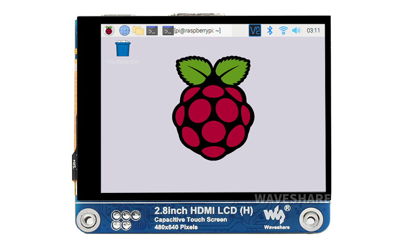This screenshot has height=245, width=414.
Task: Click the terminal icon in the window button
Action: [168, 31]
